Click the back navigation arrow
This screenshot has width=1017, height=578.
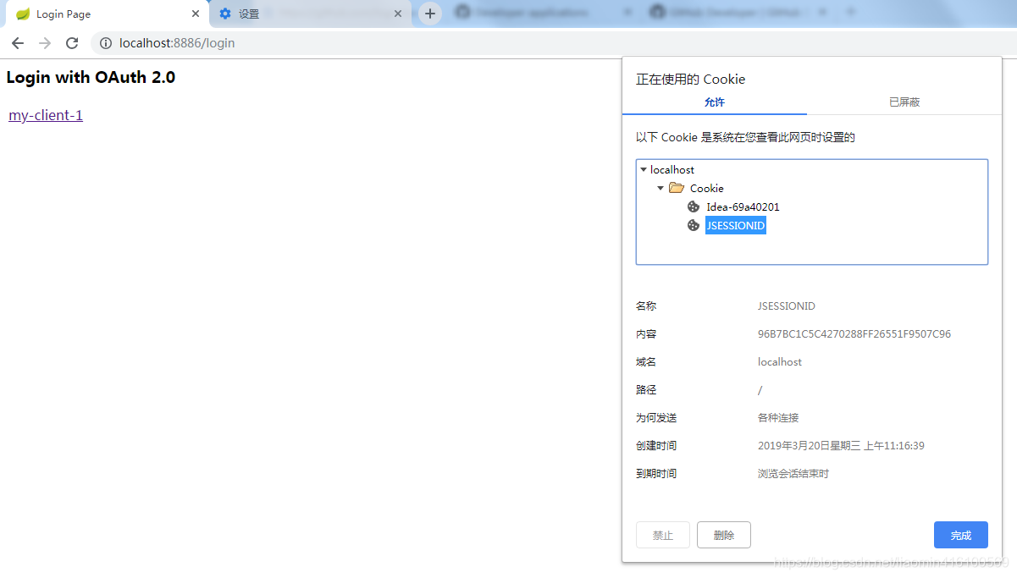(18, 43)
